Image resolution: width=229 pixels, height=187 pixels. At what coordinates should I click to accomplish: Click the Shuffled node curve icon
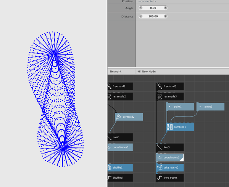[x=110, y=178]
